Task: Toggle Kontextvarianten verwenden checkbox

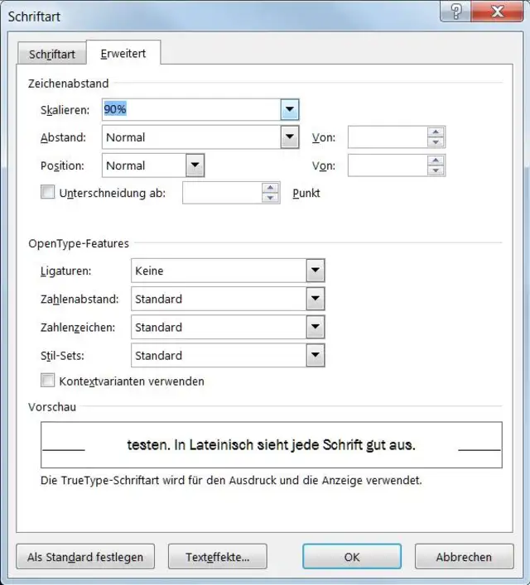Action: point(47,381)
